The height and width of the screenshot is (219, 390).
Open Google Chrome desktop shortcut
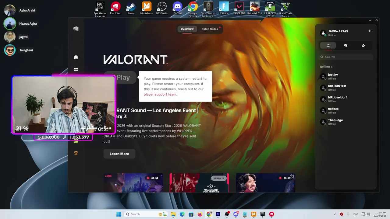coord(193,9)
